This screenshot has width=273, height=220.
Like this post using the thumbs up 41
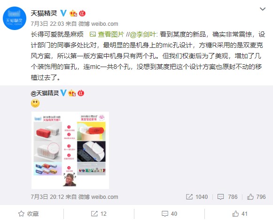(x=240, y=213)
